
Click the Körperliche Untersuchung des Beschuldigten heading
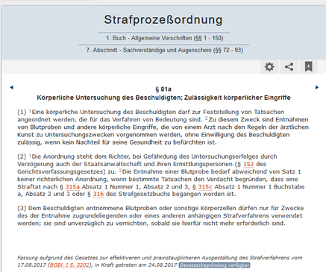tap(163, 98)
